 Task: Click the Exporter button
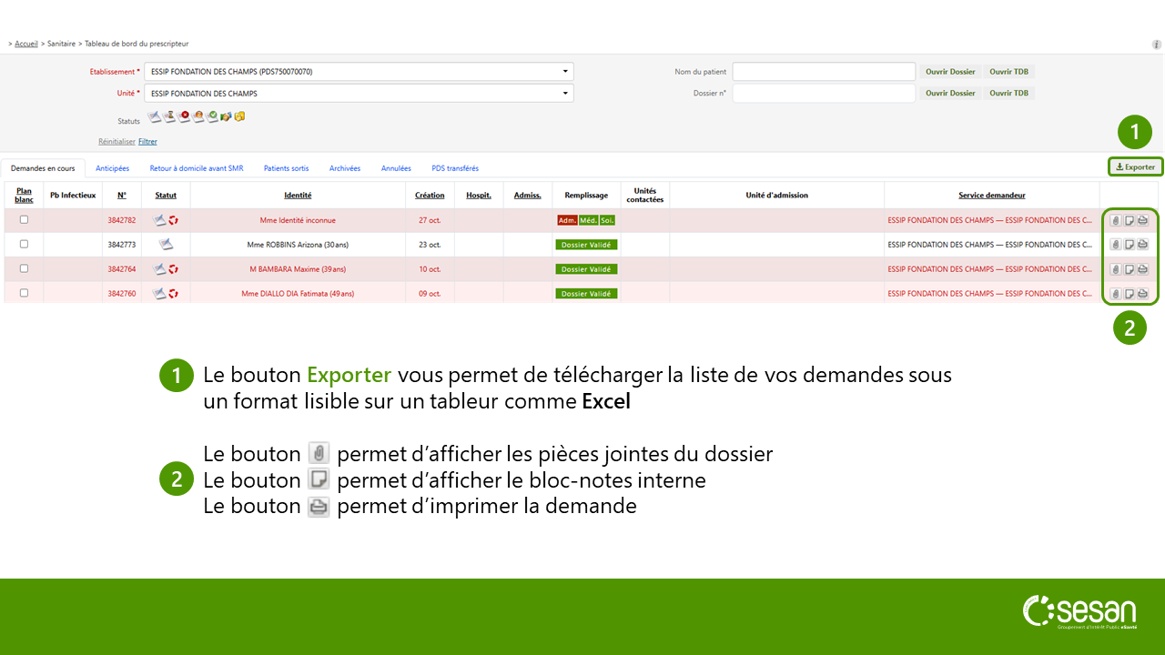[x=1135, y=167]
